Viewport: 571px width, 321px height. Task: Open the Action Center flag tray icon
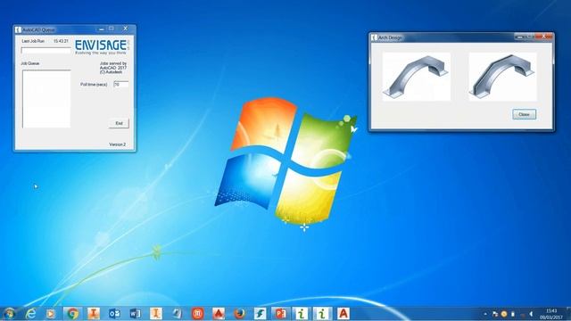pos(495,314)
